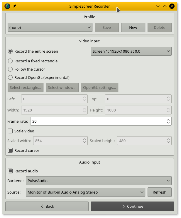Select Record OpenGL (experimental) option
181x218 pixels.
10,78
